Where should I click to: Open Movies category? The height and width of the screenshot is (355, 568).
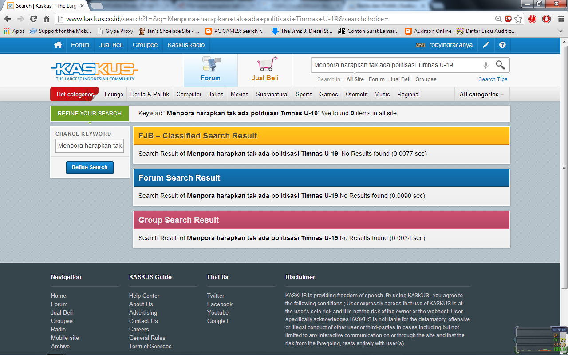point(240,95)
